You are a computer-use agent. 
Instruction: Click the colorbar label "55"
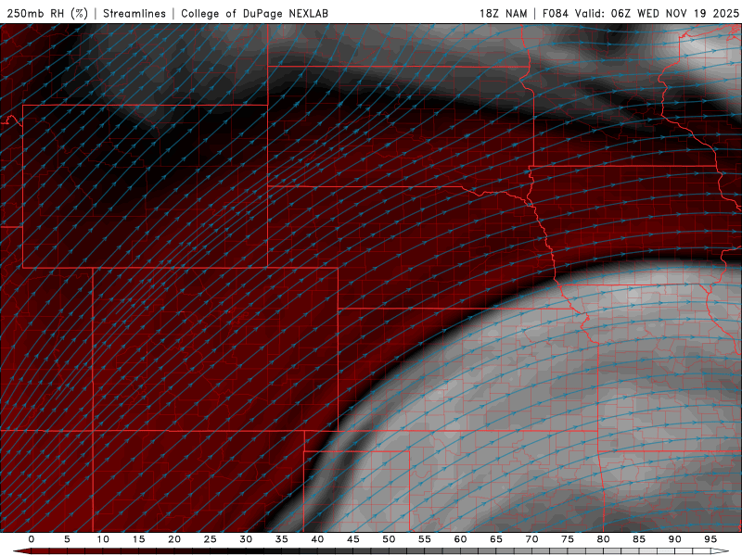click(425, 539)
